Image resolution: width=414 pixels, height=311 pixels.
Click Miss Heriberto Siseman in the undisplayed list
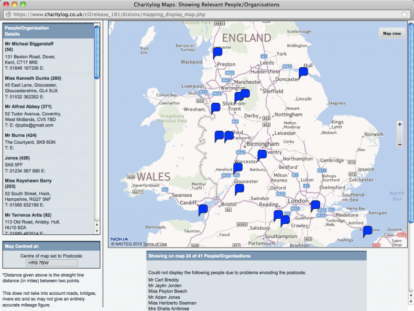pyautogui.click(x=172, y=303)
